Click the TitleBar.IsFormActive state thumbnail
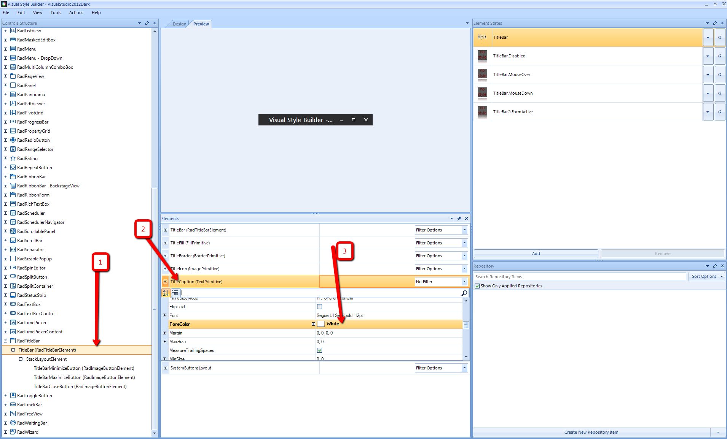The image size is (727, 439). 482,112
